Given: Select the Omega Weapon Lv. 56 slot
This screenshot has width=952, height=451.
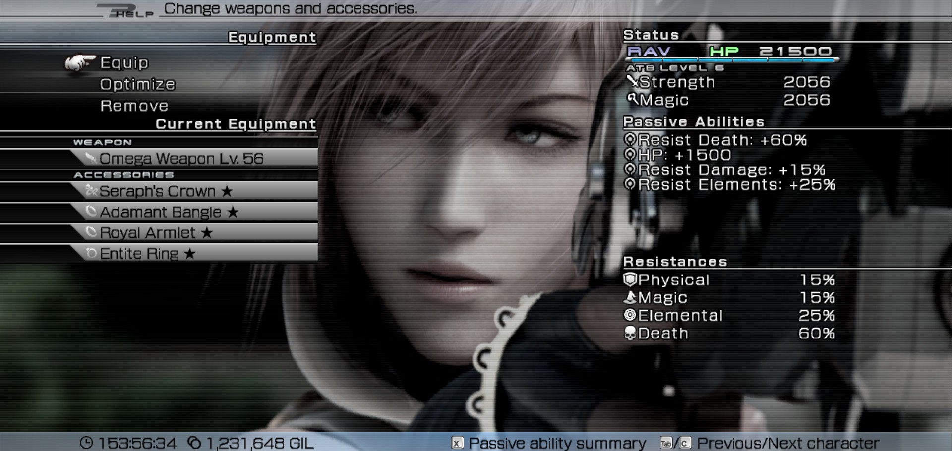Looking at the screenshot, I should coord(194,158).
